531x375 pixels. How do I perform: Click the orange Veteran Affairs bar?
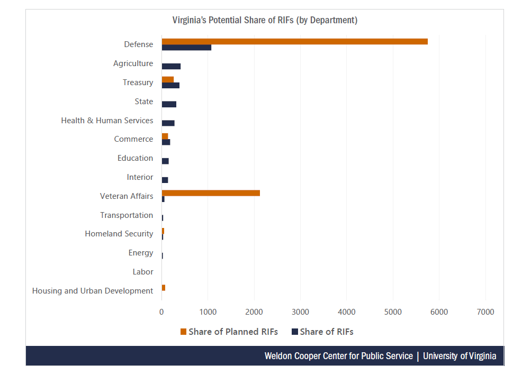click(211, 193)
